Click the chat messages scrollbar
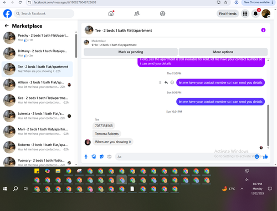Viewport: 277px width, 211px height. (x=268, y=125)
